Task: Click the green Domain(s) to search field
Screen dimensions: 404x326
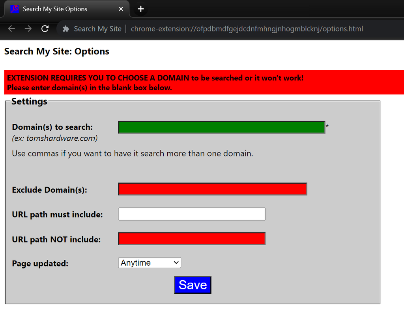Action: click(221, 127)
